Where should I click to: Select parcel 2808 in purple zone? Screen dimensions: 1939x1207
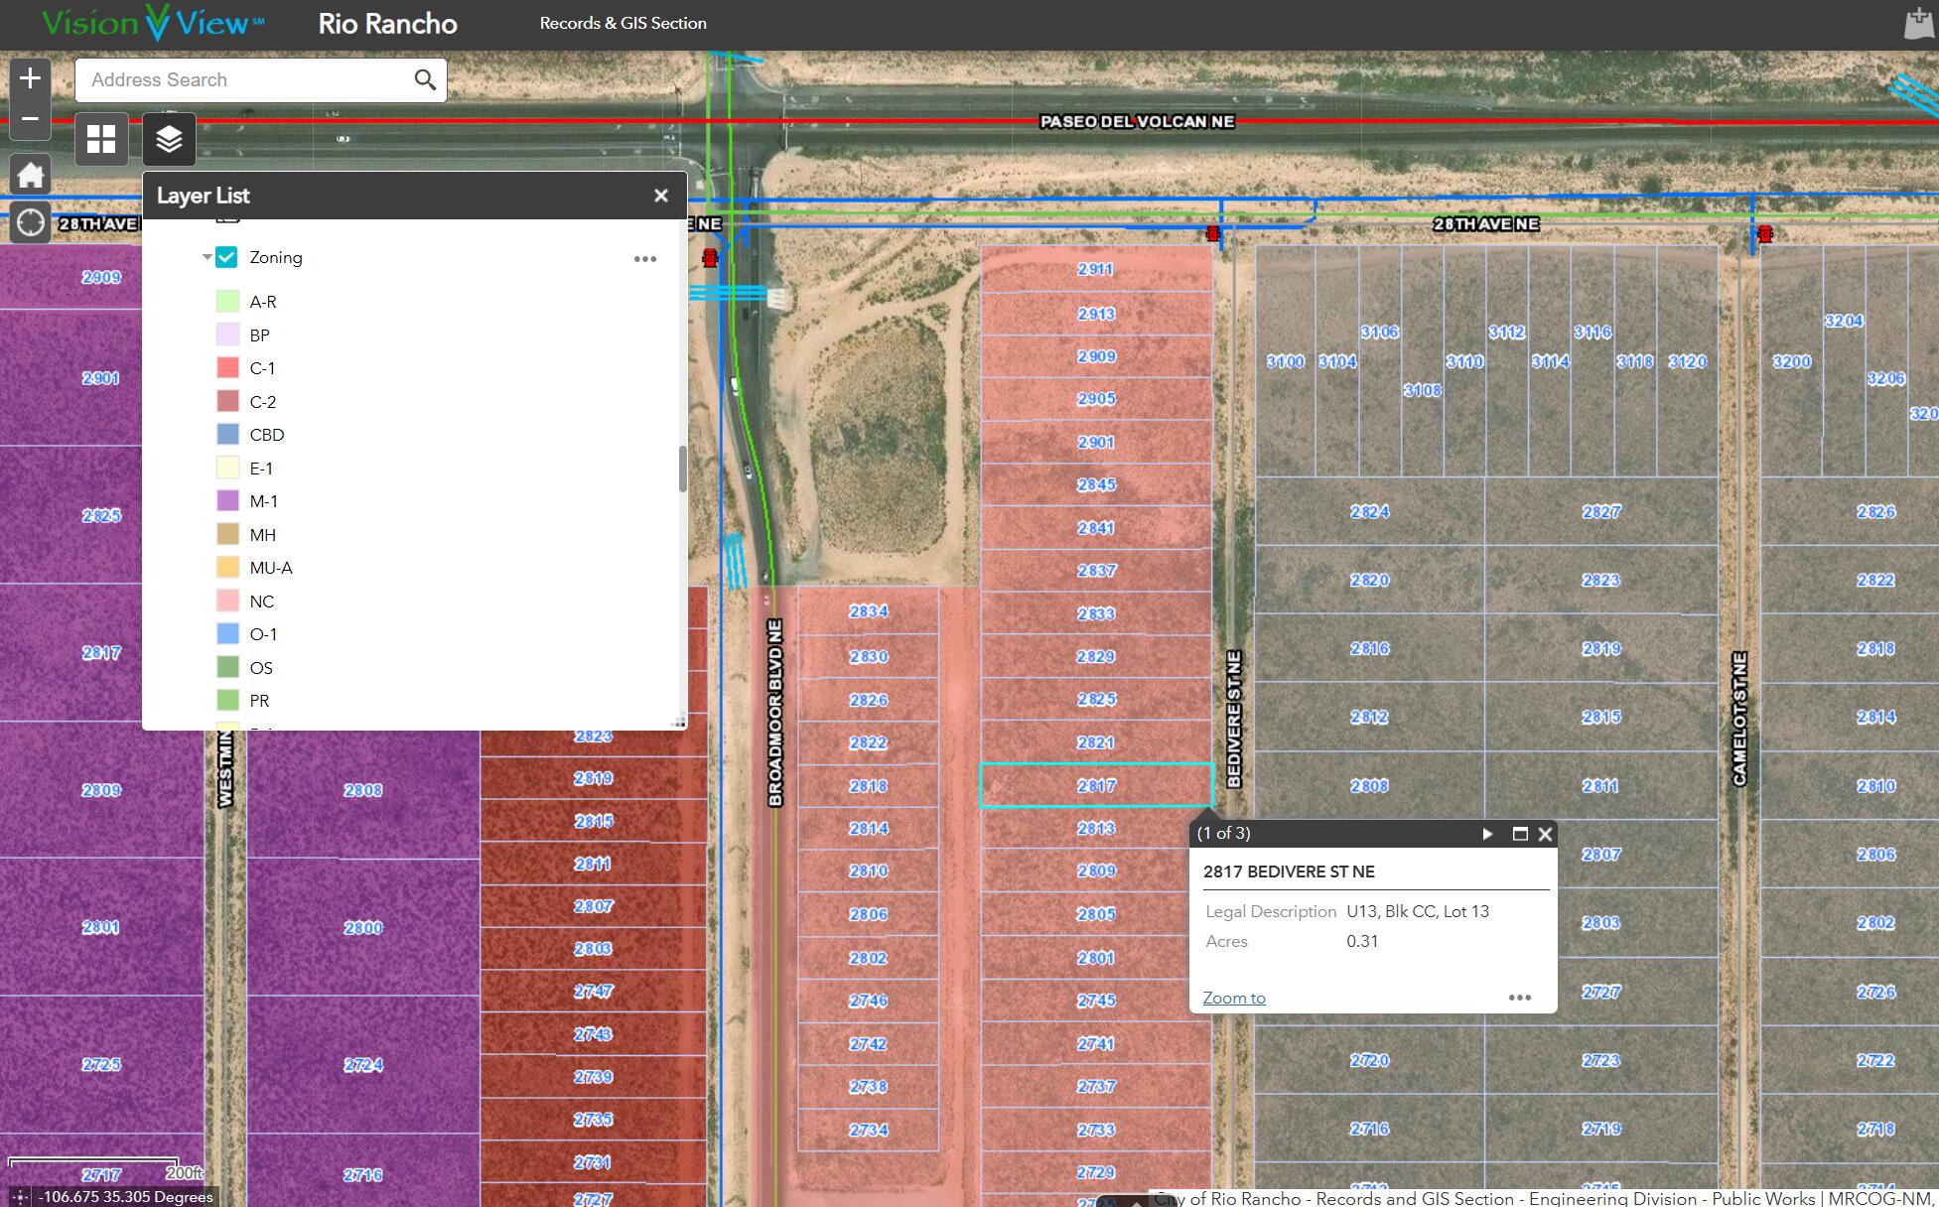tap(363, 790)
